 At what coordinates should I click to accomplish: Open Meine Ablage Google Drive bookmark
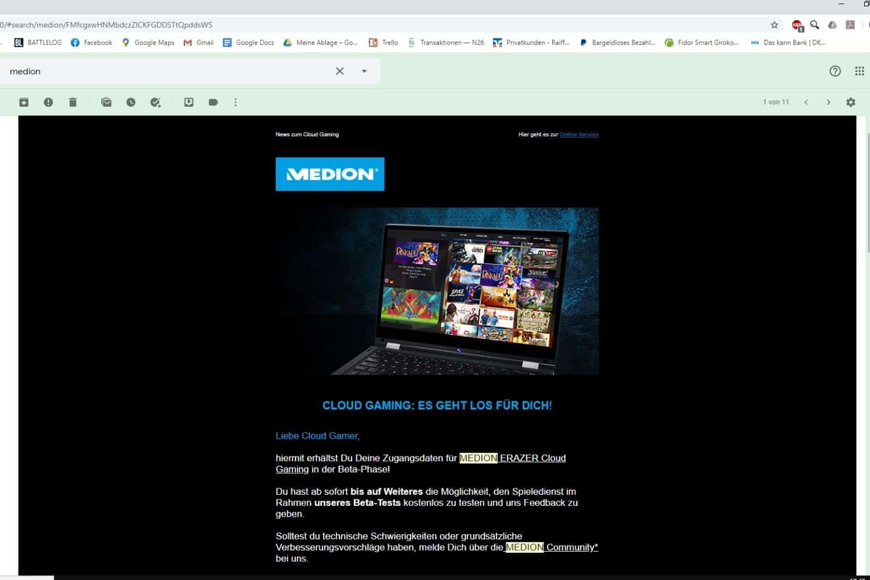coord(320,42)
